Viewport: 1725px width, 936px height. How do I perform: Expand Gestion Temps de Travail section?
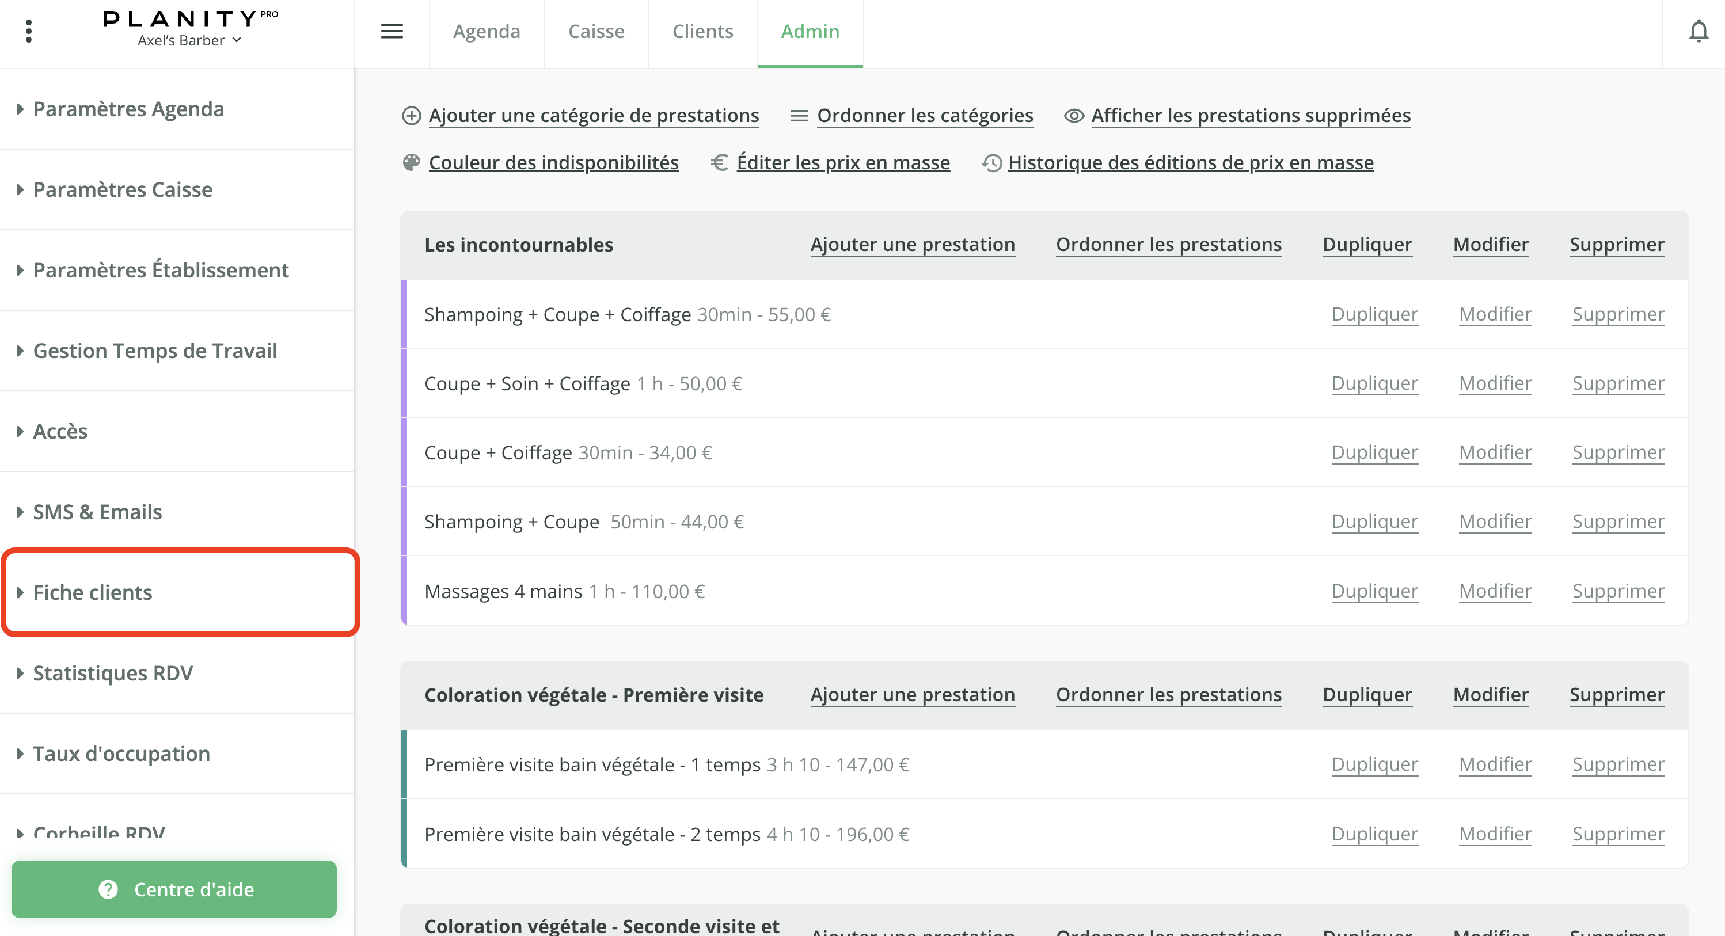point(155,351)
